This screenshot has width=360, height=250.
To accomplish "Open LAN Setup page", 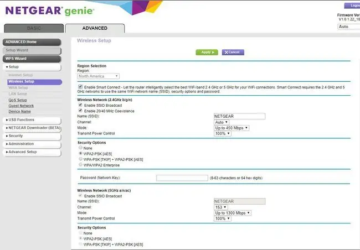I will point(18,94).
